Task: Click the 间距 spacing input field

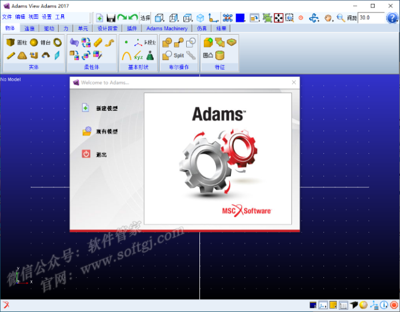Action: [x=371, y=18]
